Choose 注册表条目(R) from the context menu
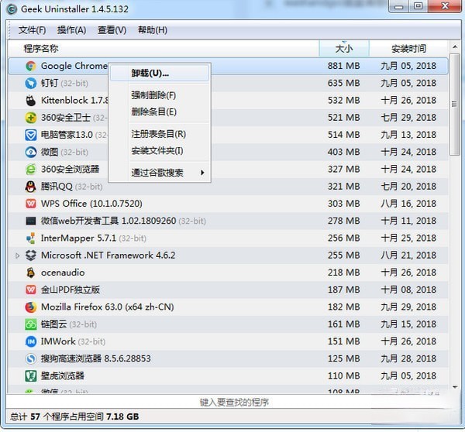 coord(158,134)
